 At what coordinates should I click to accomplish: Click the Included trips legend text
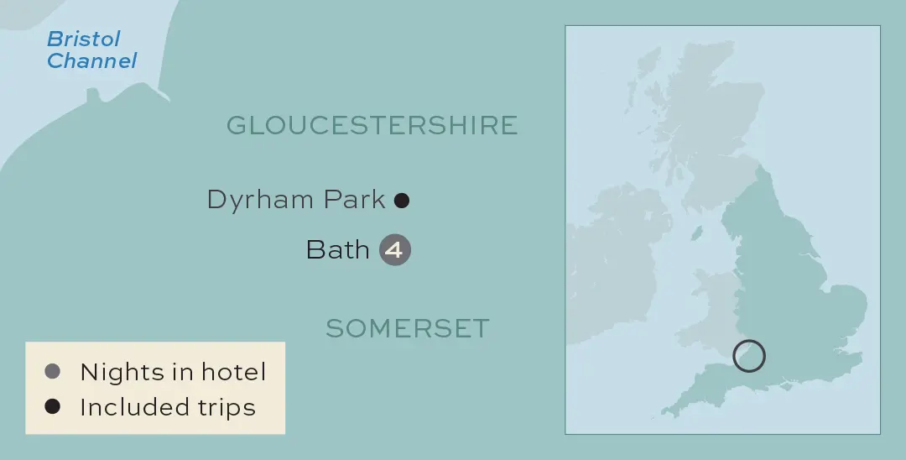167,407
